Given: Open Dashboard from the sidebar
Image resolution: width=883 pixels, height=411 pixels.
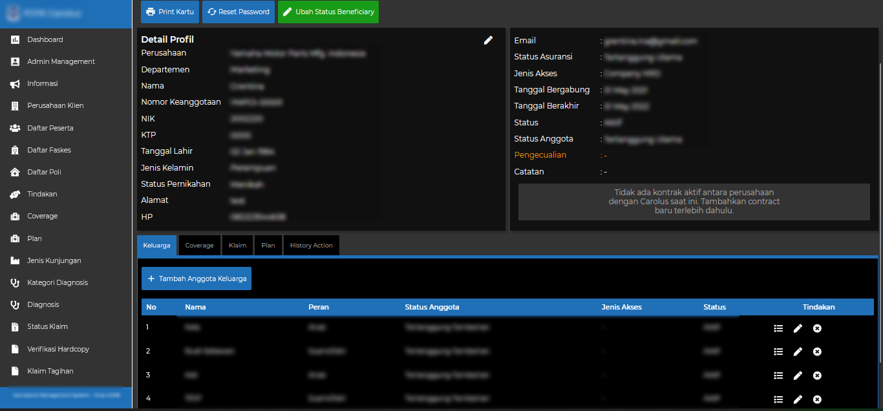Looking at the screenshot, I should (45, 39).
